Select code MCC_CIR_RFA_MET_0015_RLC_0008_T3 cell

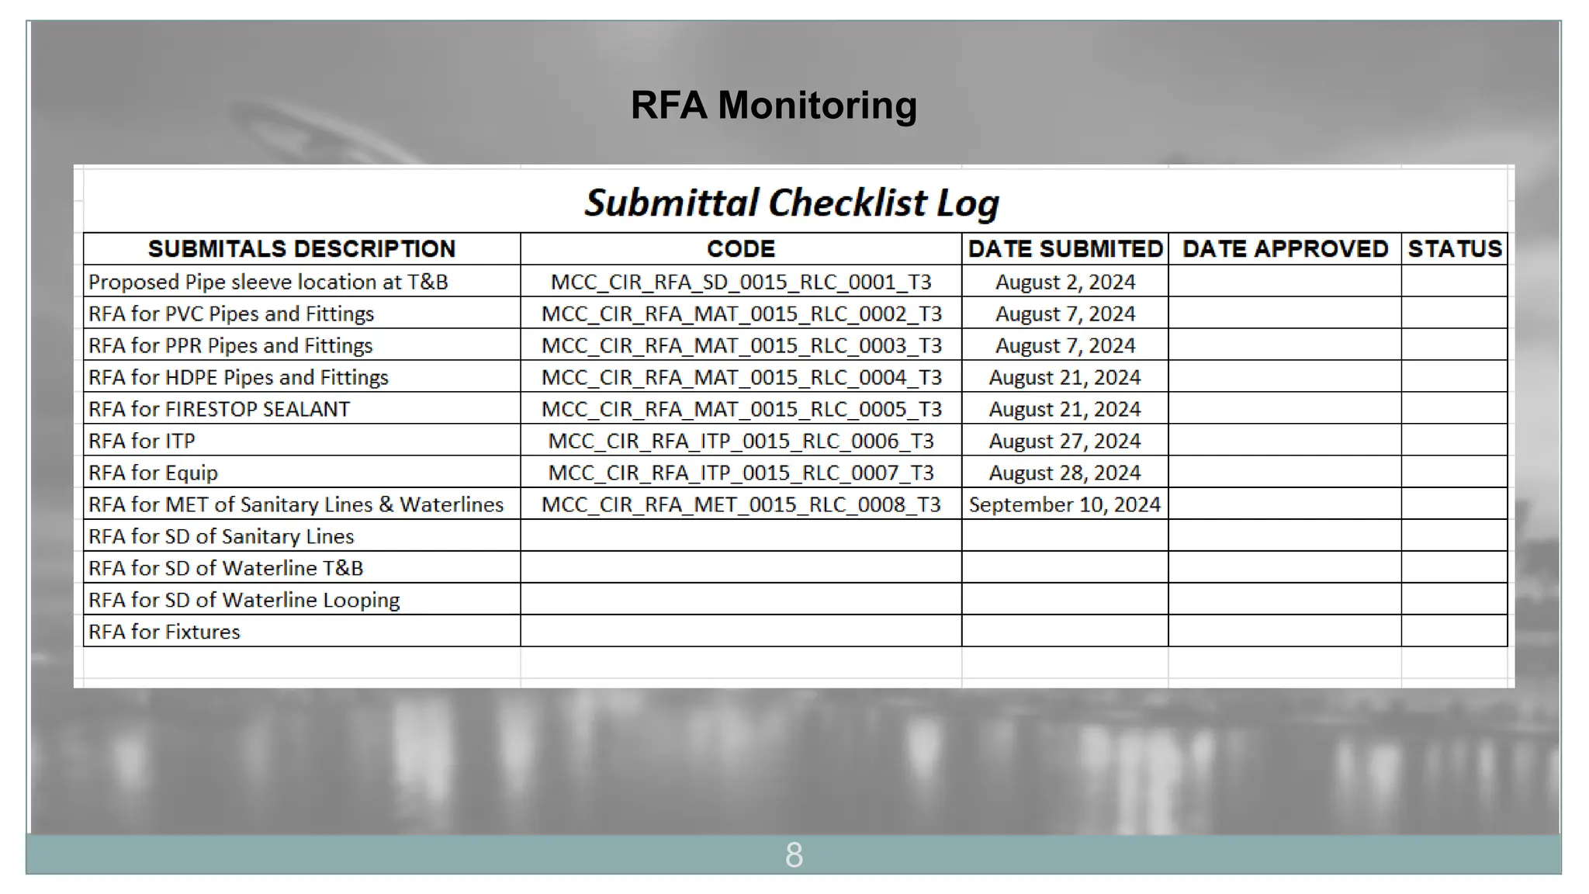(x=741, y=504)
